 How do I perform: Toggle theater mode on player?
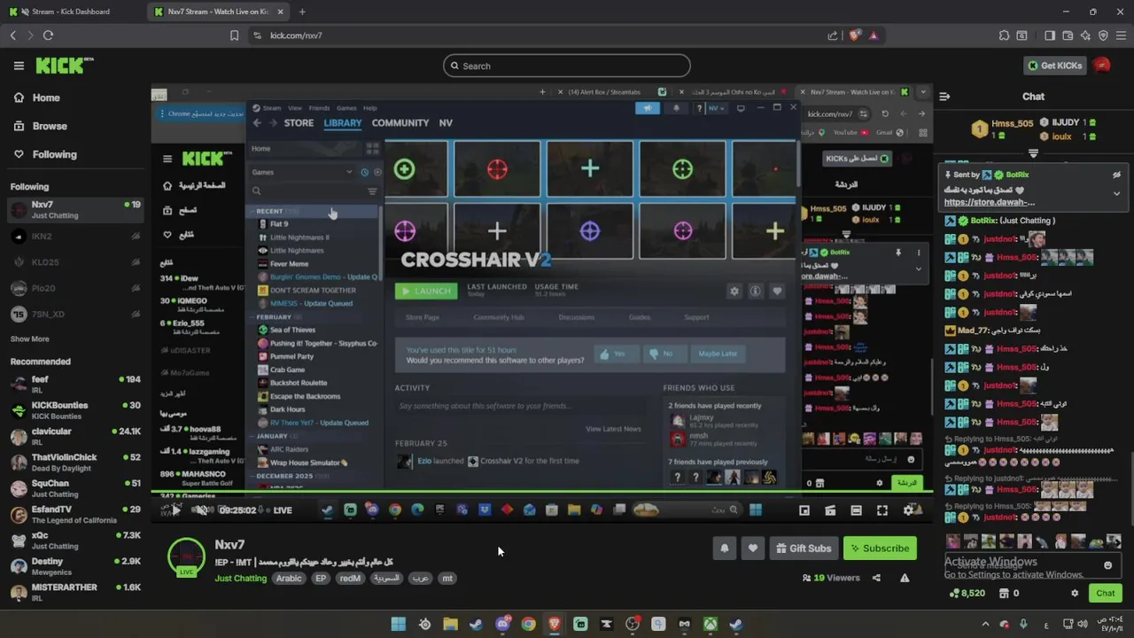click(x=856, y=510)
